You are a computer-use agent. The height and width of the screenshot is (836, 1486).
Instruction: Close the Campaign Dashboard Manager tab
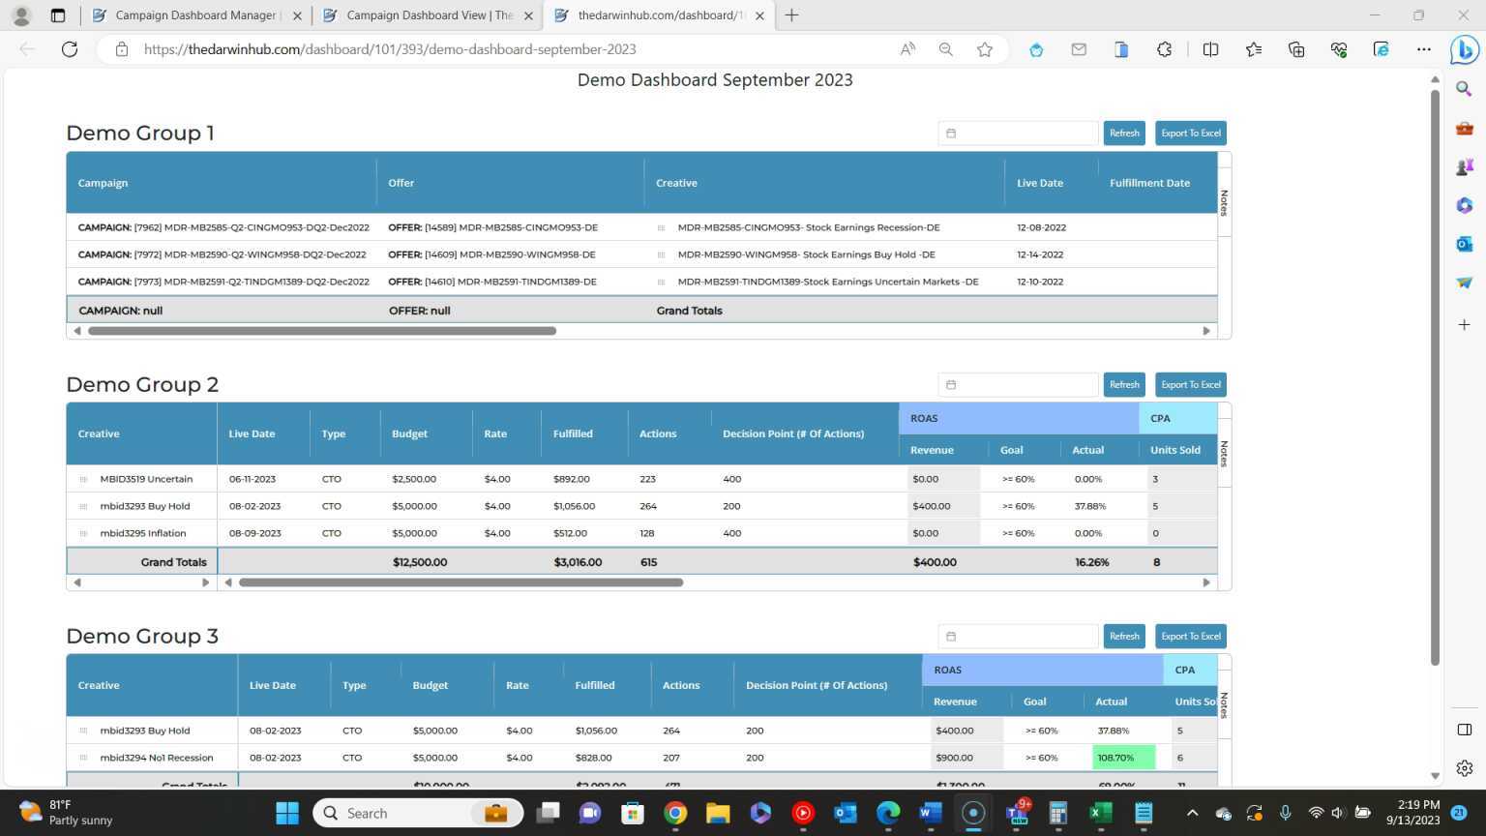click(297, 15)
